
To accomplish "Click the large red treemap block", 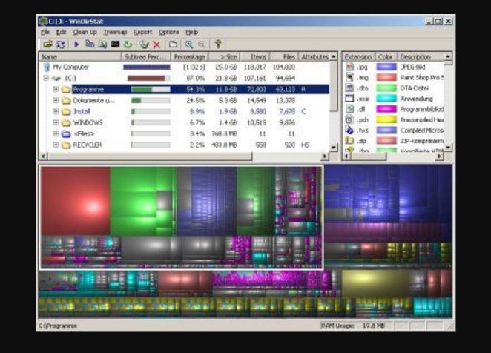I will (75, 199).
